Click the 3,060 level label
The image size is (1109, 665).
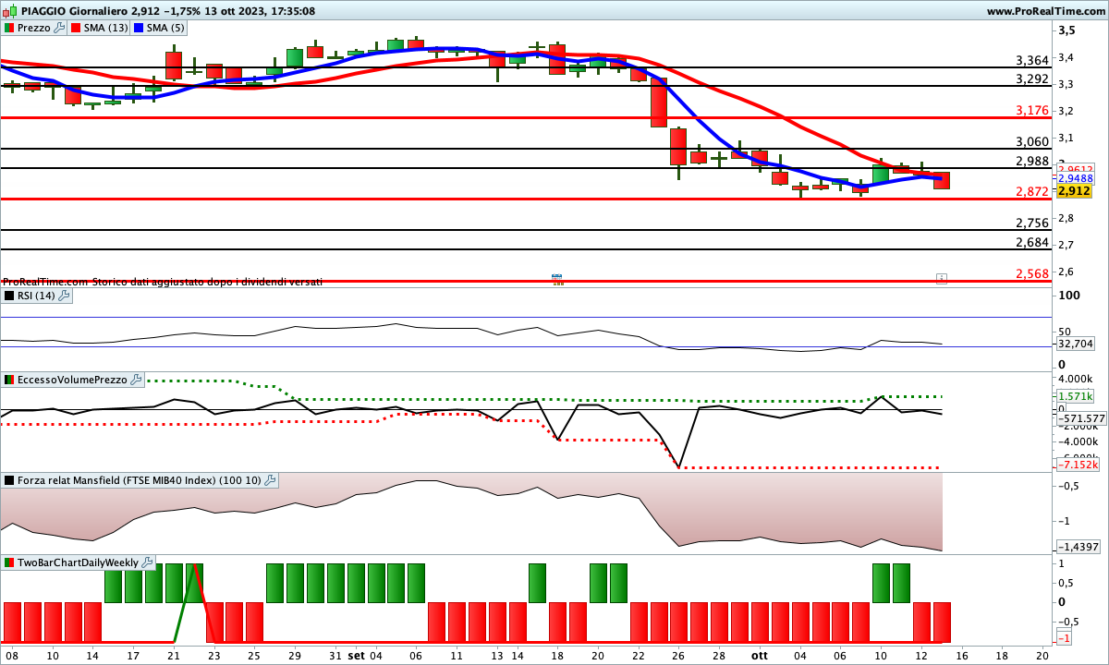1032,142
